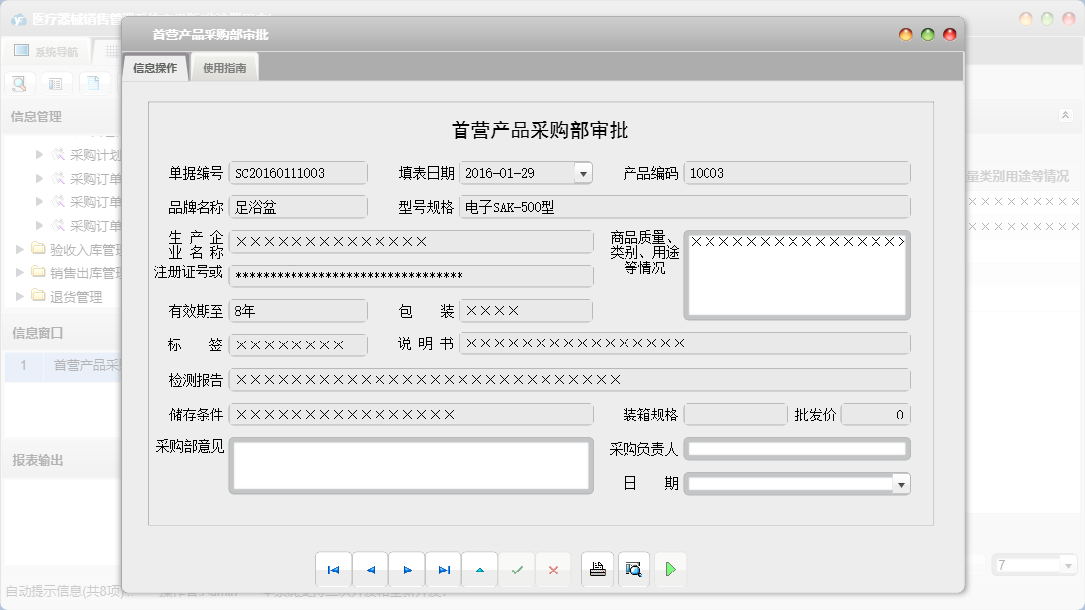
Task: Open print preview with magnifier icon
Action: [x=633, y=570]
